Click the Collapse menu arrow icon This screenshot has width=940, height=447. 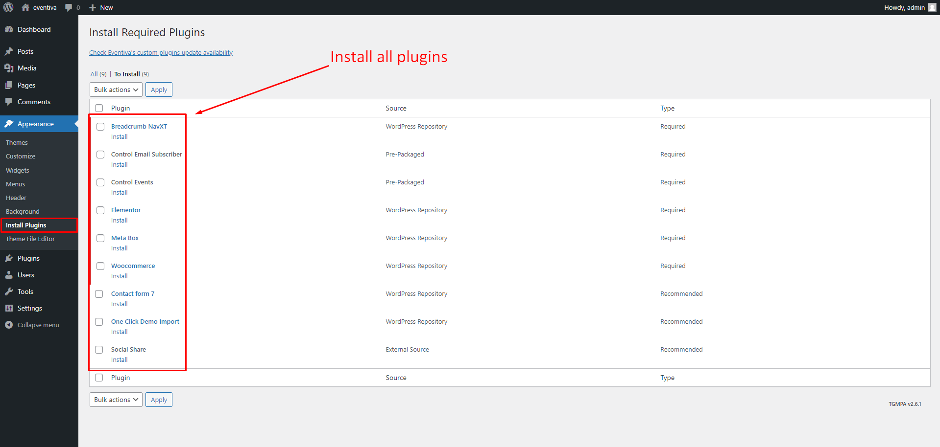[x=9, y=325]
